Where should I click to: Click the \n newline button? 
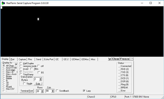110,59
